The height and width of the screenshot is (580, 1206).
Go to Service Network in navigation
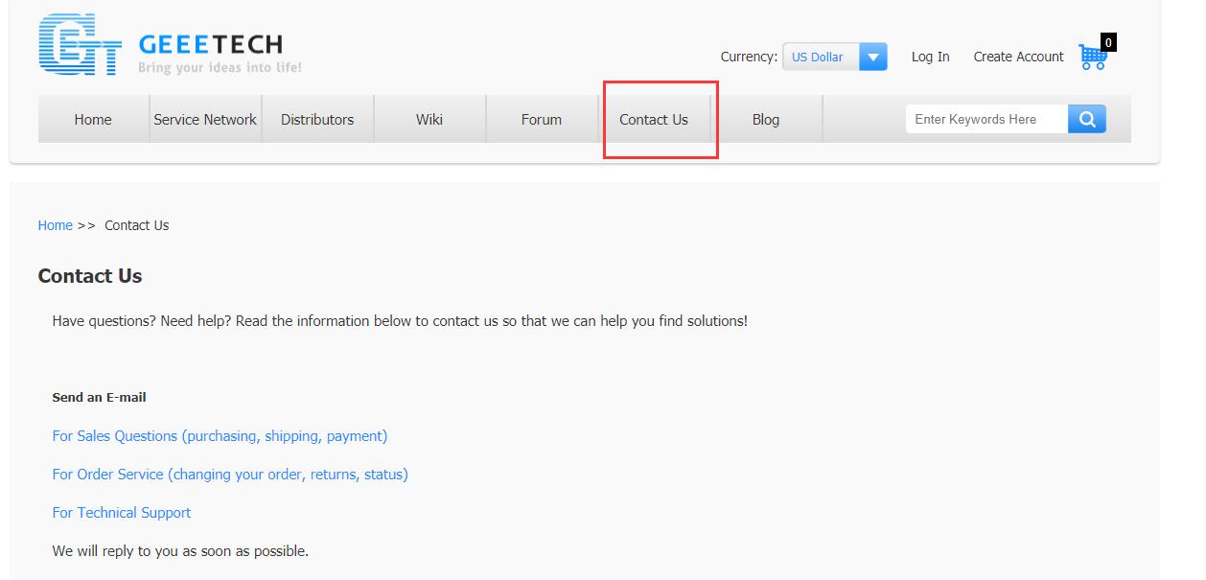click(x=205, y=120)
